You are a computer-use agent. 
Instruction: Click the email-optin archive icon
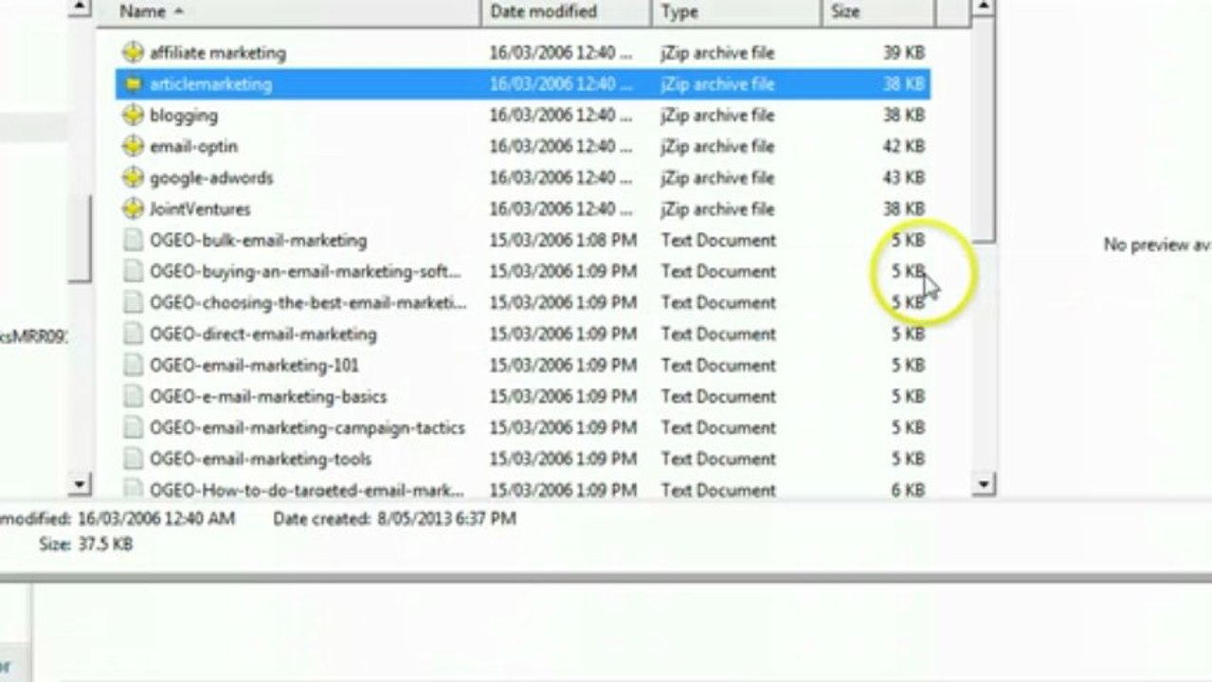(x=134, y=147)
